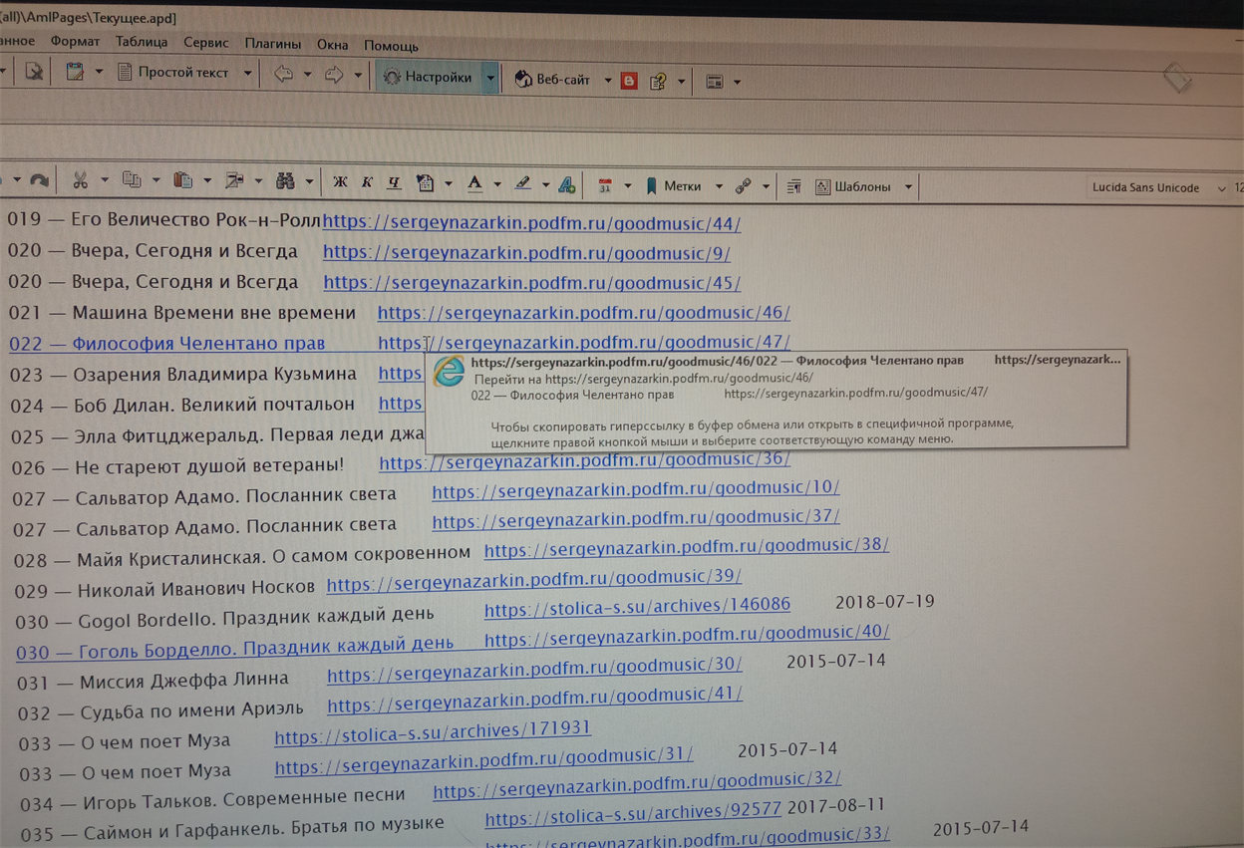Click text 029 — Николай Иванович Носков

165,589
